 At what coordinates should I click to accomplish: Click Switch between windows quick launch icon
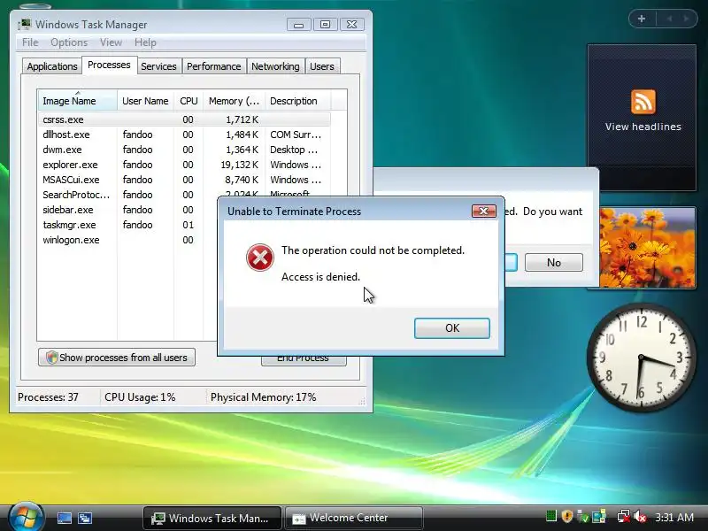click(x=85, y=518)
